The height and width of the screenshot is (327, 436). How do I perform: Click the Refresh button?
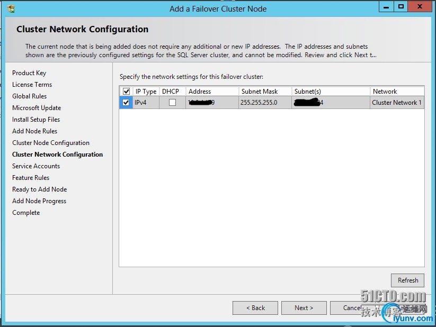[407, 280]
